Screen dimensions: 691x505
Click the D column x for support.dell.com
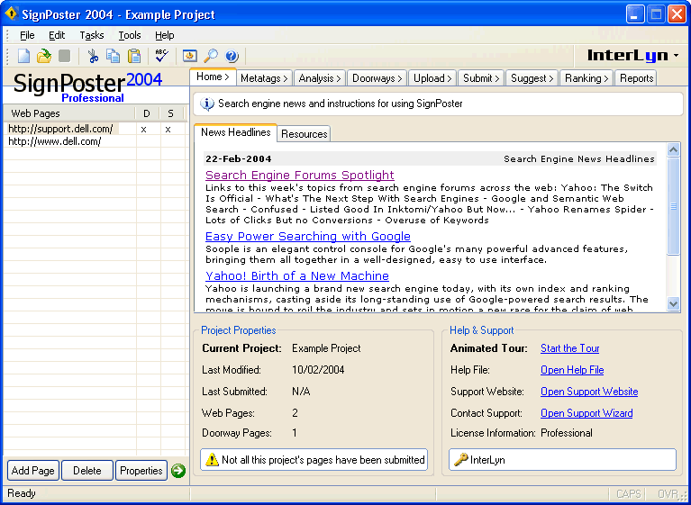click(x=143, y=130)
